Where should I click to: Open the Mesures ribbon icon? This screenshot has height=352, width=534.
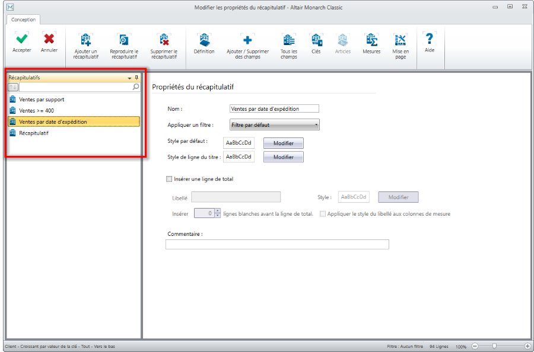click(x=371, y=40)
